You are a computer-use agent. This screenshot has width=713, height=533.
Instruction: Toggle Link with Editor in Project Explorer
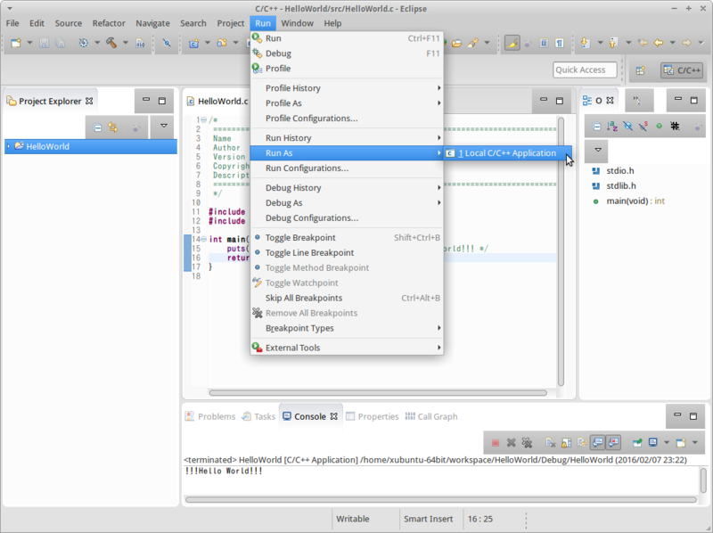[x=113, y=128]
